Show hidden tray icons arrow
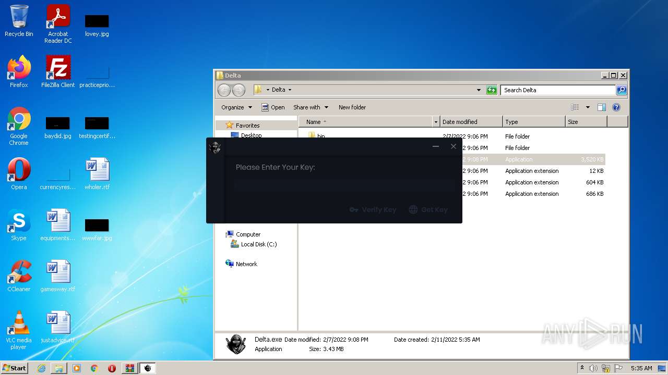668x375 pixels. pyautogui.click(x=582, y=368)
